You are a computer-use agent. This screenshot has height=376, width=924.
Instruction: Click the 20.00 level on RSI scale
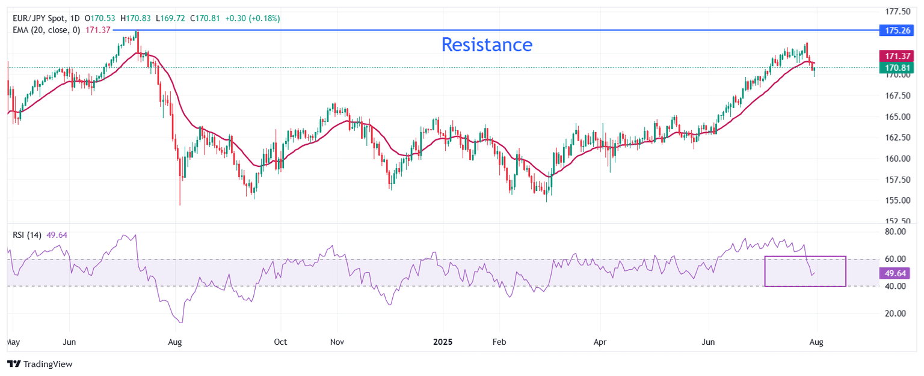(896, 314)
